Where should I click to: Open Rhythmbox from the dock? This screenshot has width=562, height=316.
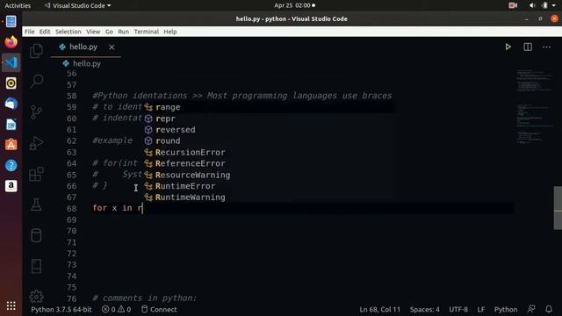pos(11,83)
